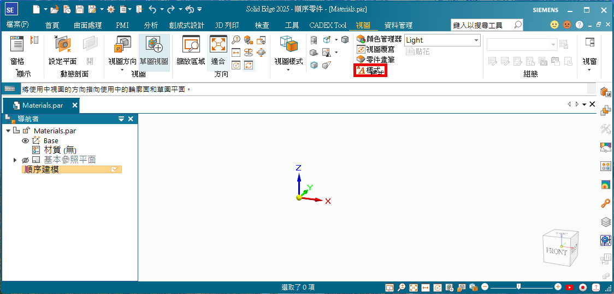Open the Light style combo box

click(x=442, y=40)
